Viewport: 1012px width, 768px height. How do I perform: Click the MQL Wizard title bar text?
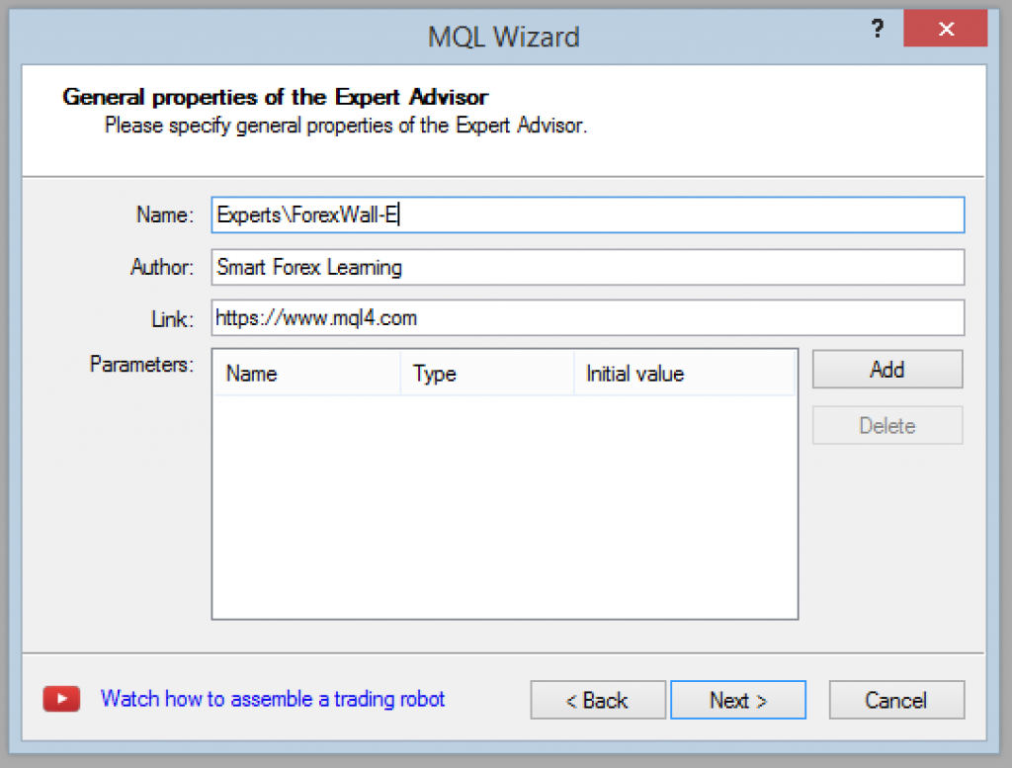tap(503, 38)
